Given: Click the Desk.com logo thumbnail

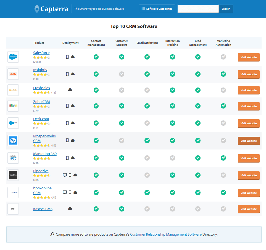Looking at the screenshot, I should pos(13,123).
